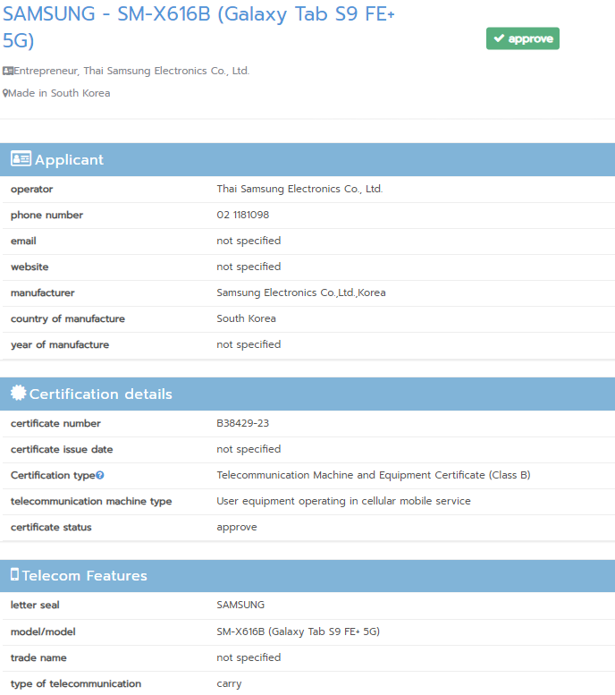This screenshot has width=615, height=695.
Task: Click the Telecom Features section header text
Action: (84, 576)
